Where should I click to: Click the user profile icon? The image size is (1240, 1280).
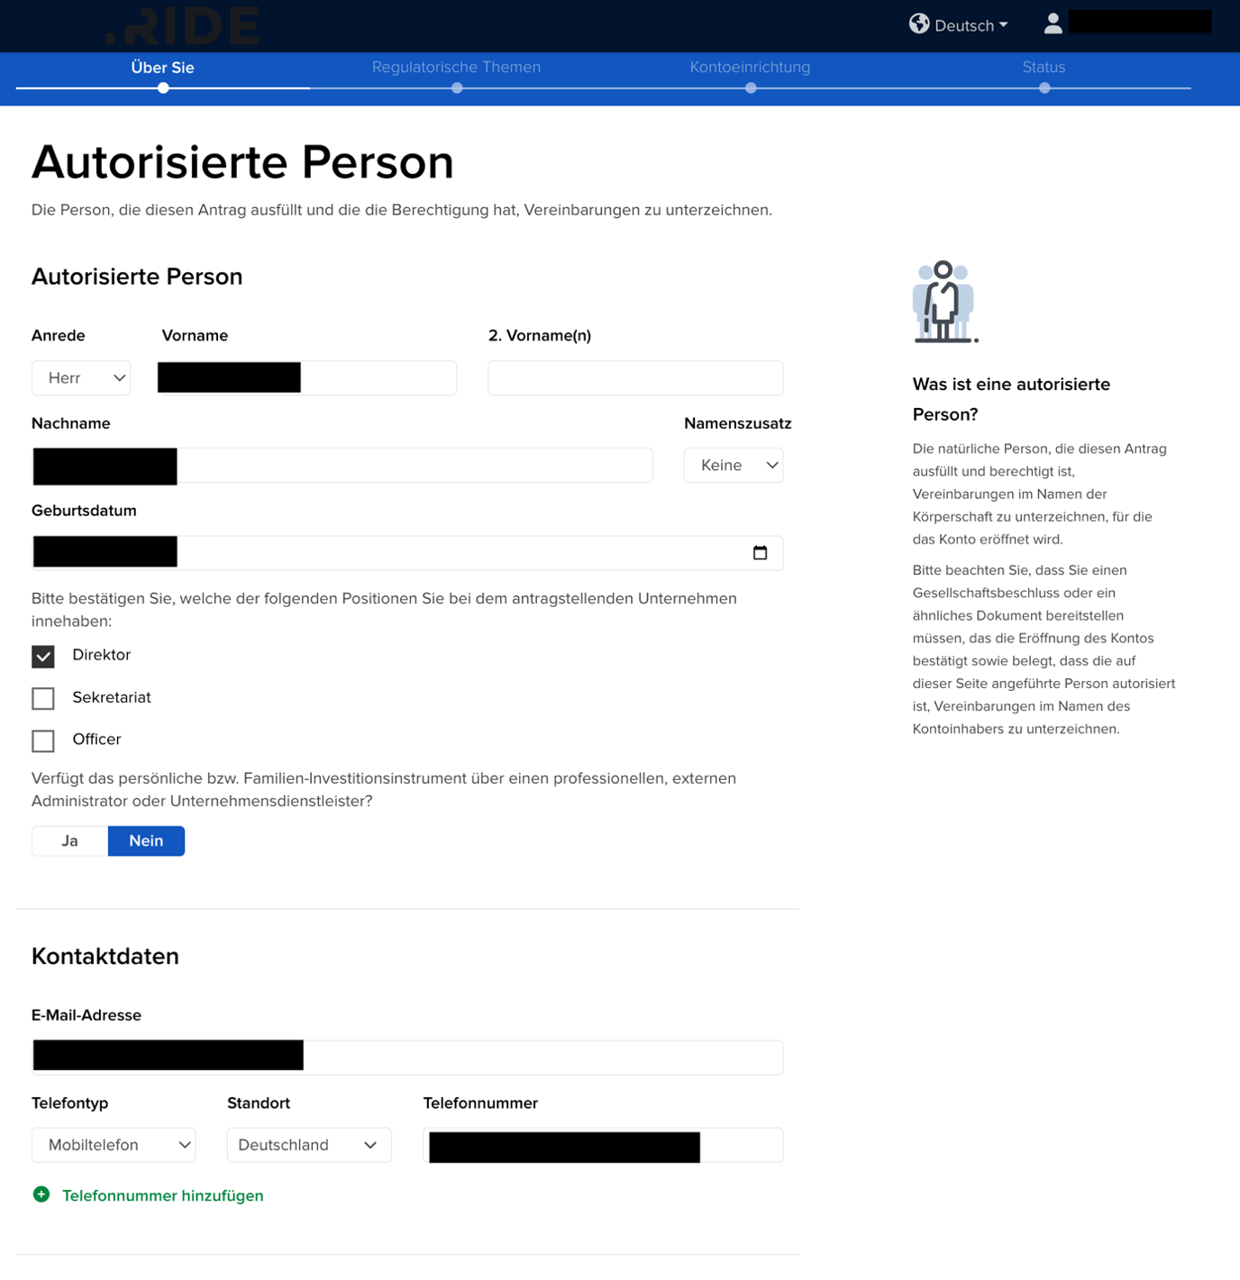point(1052,24)
